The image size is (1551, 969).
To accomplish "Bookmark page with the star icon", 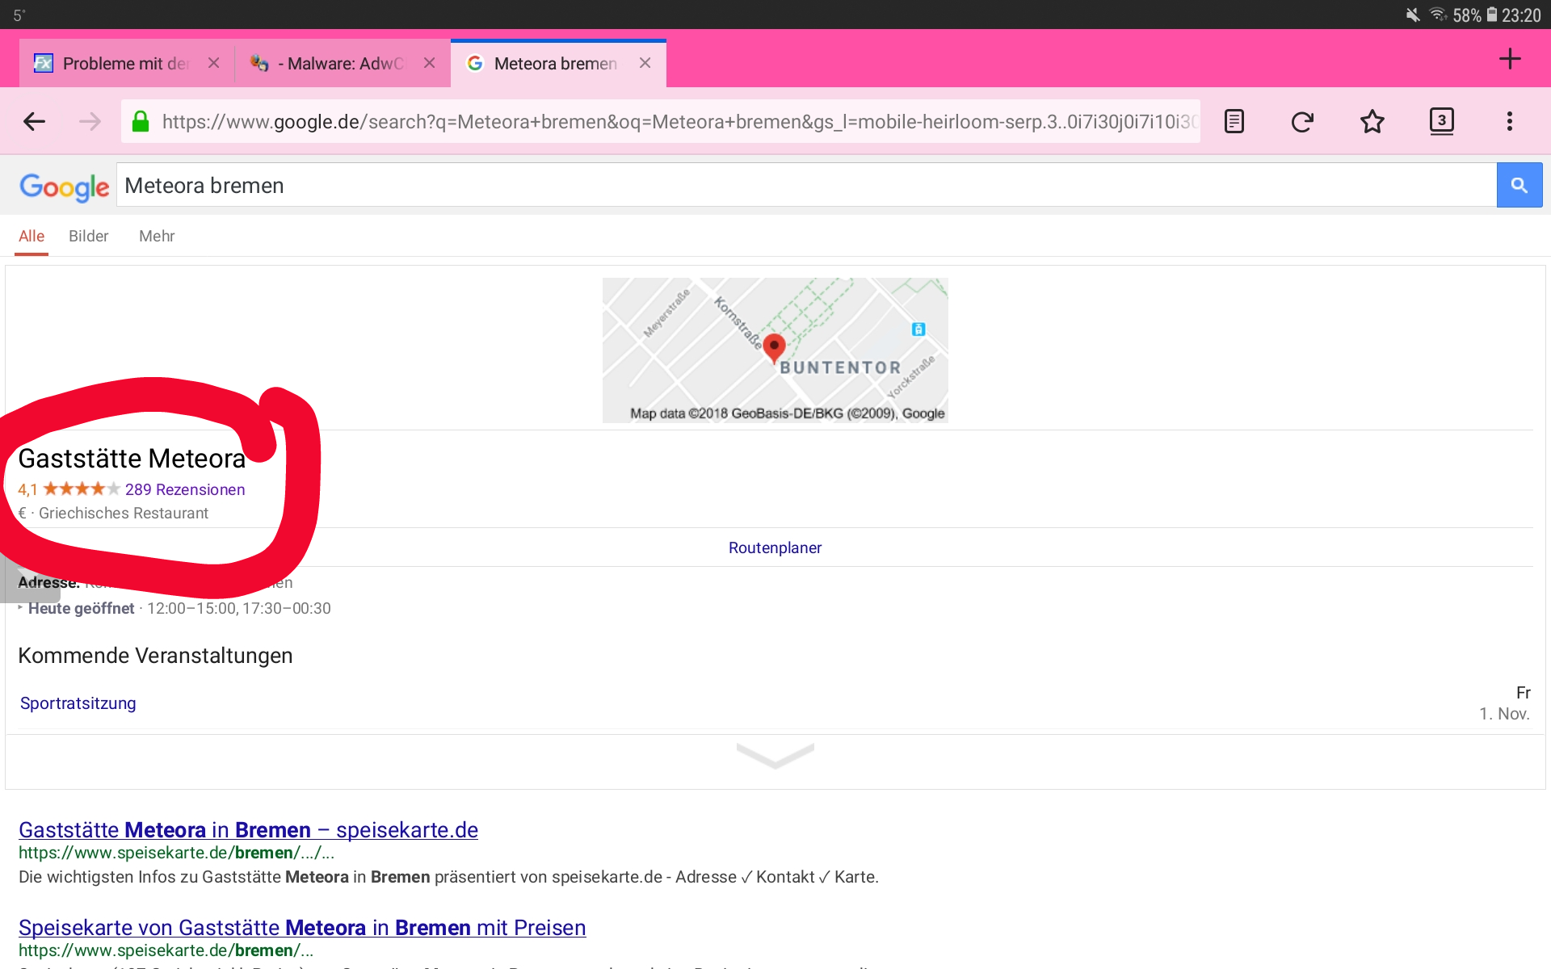I will 1372,122.
